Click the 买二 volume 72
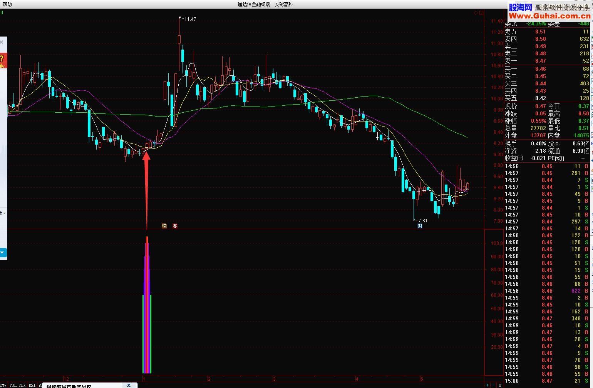Image resolution: width=593 pixels, height=388 pixels. coord(586,76)
